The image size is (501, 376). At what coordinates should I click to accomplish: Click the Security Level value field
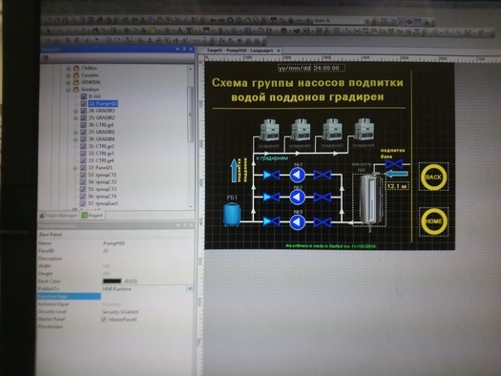point(147,311)
